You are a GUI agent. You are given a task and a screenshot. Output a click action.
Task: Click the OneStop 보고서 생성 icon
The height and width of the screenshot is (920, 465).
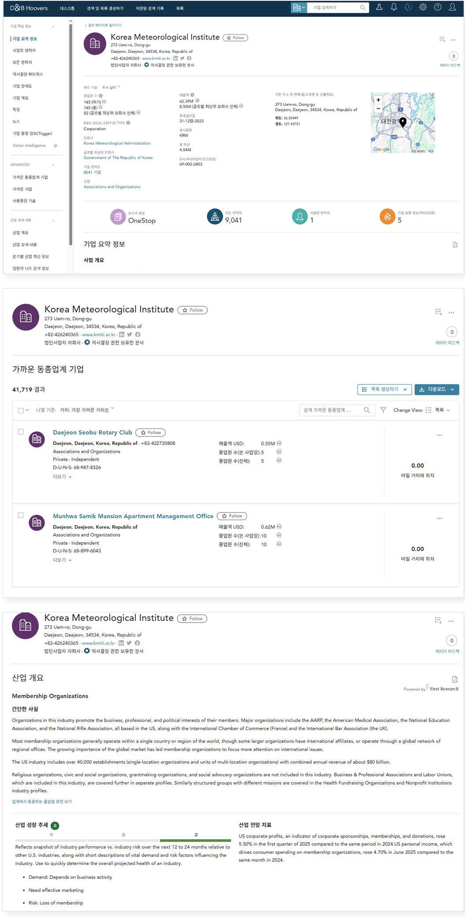[x=117, y=217]
